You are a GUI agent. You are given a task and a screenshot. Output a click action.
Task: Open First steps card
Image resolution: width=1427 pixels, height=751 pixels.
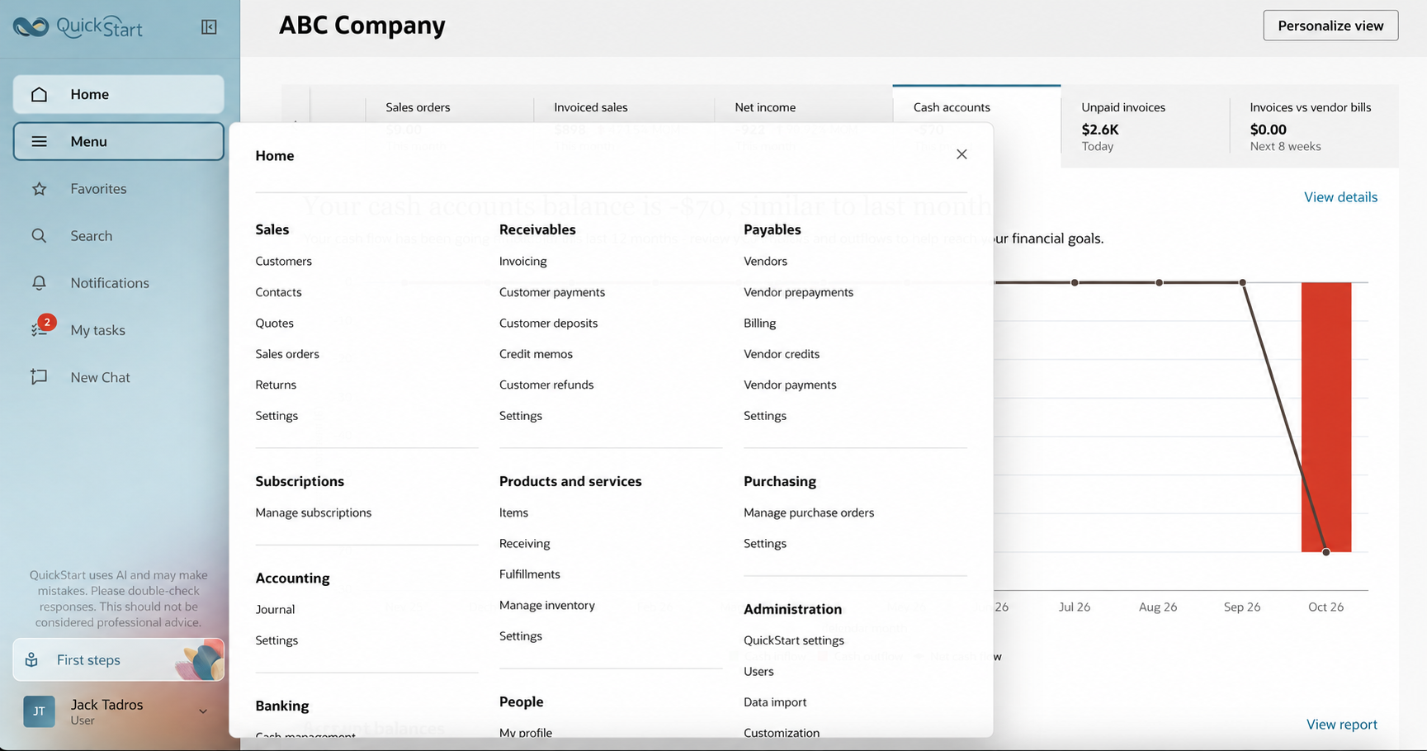(x=118, y=659)
